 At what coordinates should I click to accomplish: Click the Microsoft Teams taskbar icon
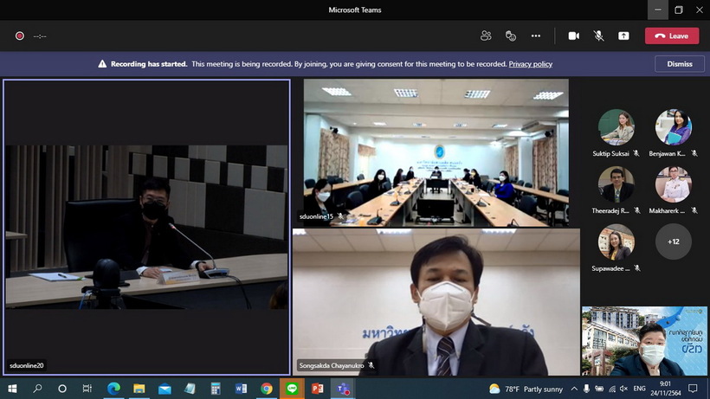point(343,389)
